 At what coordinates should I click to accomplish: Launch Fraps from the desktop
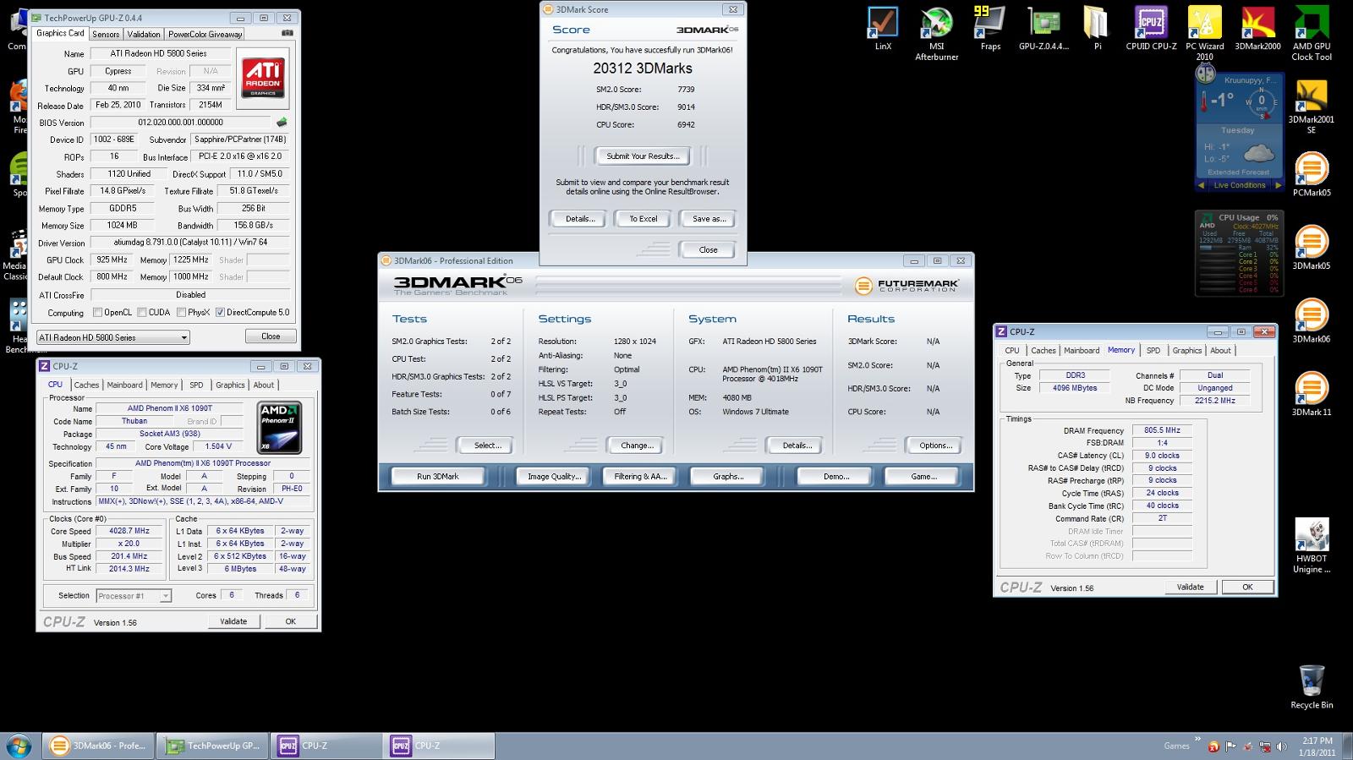click(x=990, y=29)
